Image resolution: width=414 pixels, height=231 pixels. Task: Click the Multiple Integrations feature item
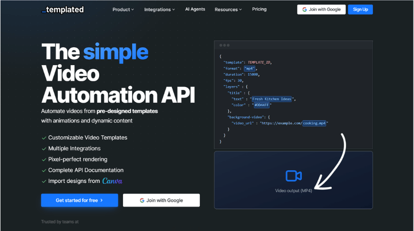(x=74, y=148)
